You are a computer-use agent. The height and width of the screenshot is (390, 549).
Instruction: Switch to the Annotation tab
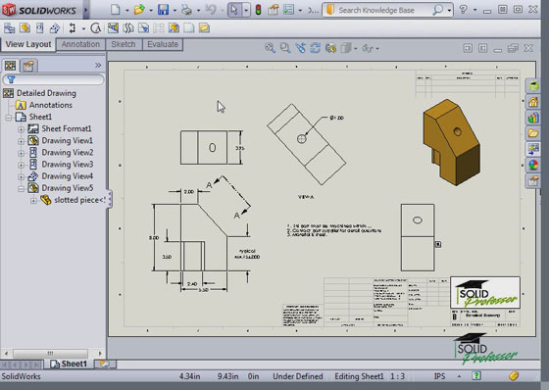coord(80,44)
